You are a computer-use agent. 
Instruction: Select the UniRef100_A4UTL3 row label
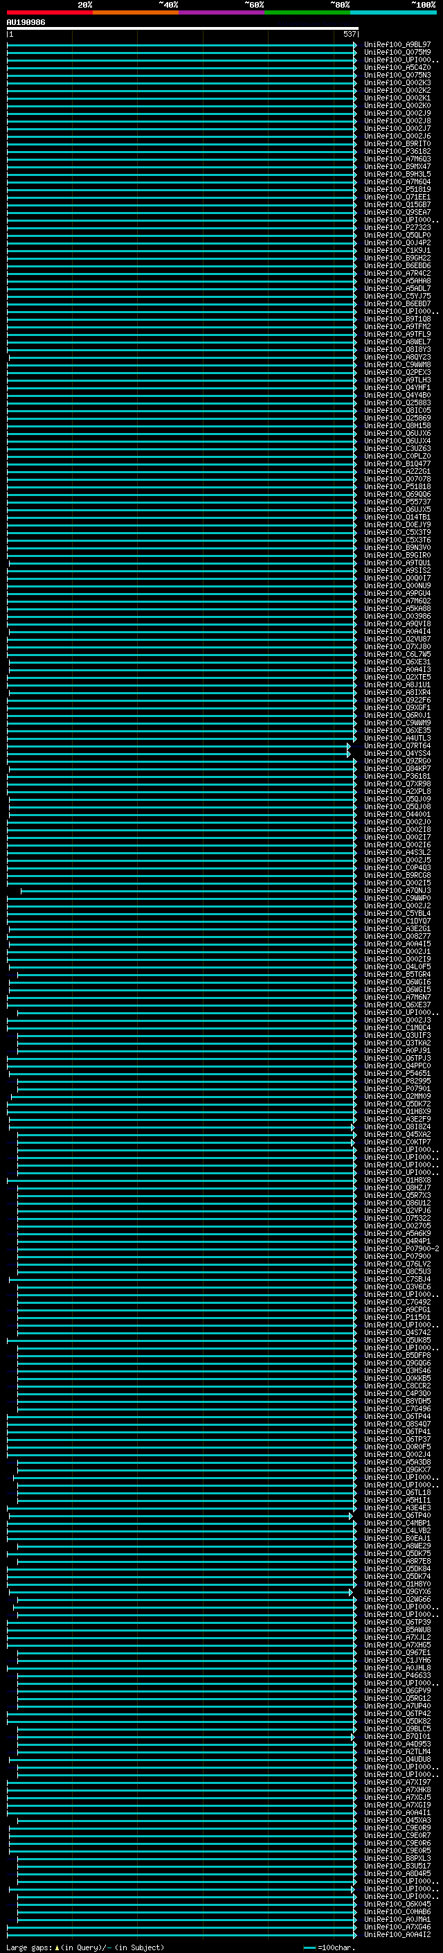point(397,739)
